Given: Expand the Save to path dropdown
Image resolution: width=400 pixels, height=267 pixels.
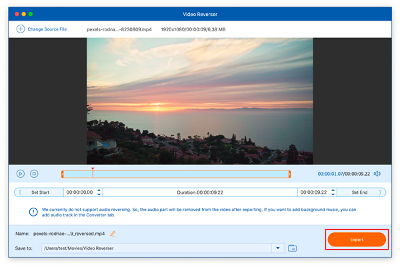Looking at the screenshot, I should (x=278, y=248).
